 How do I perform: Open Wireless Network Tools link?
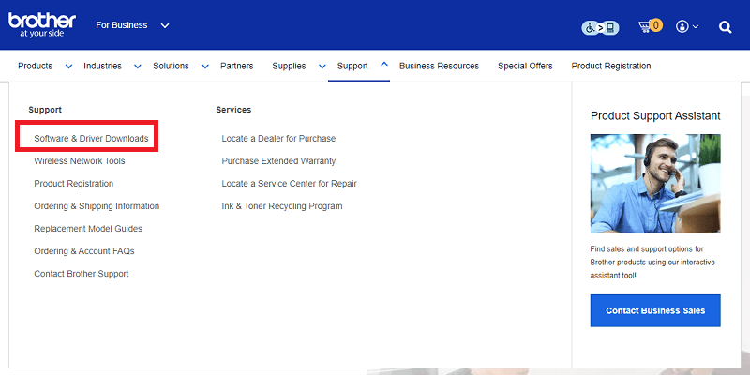coord(79,161)
